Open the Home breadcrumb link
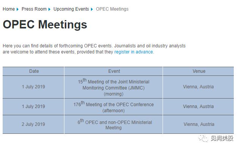241x149 pixels. coord(9,9)
